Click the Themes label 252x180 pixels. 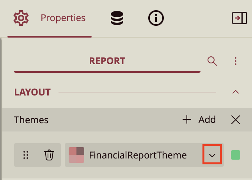(x=31, y=120)
